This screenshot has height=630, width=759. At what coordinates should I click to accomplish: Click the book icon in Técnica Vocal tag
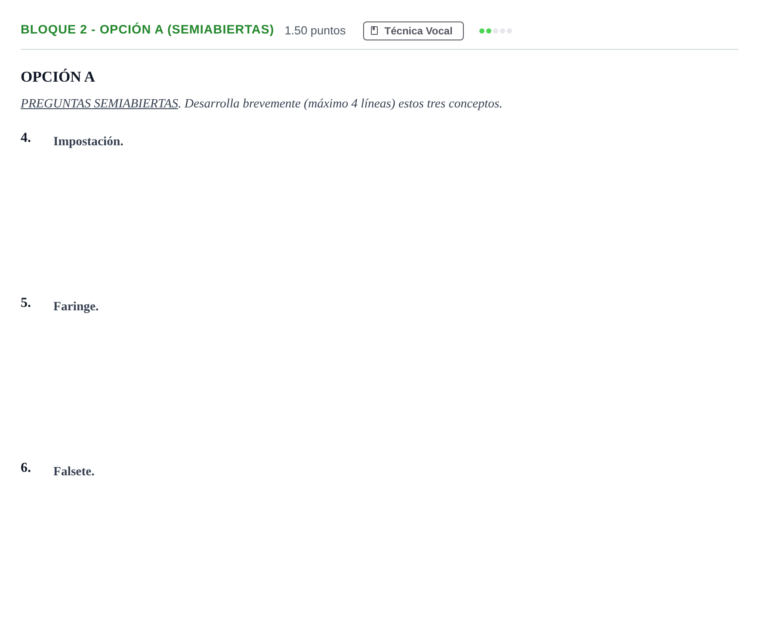point(374,31)
